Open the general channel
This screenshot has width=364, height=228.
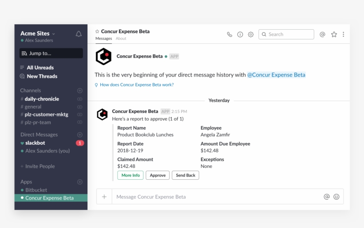[33, 107]
